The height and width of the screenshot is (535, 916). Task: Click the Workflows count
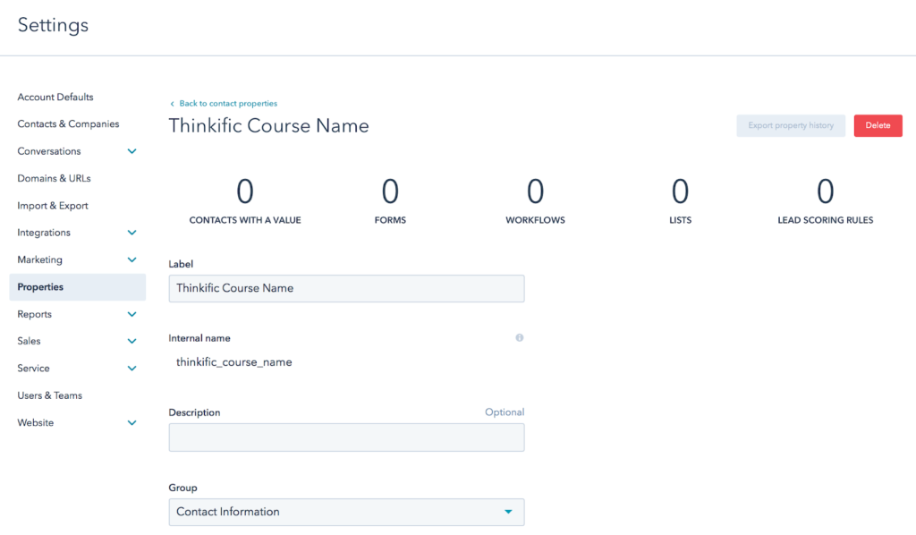pyautogui.click(x=535, y=191)
